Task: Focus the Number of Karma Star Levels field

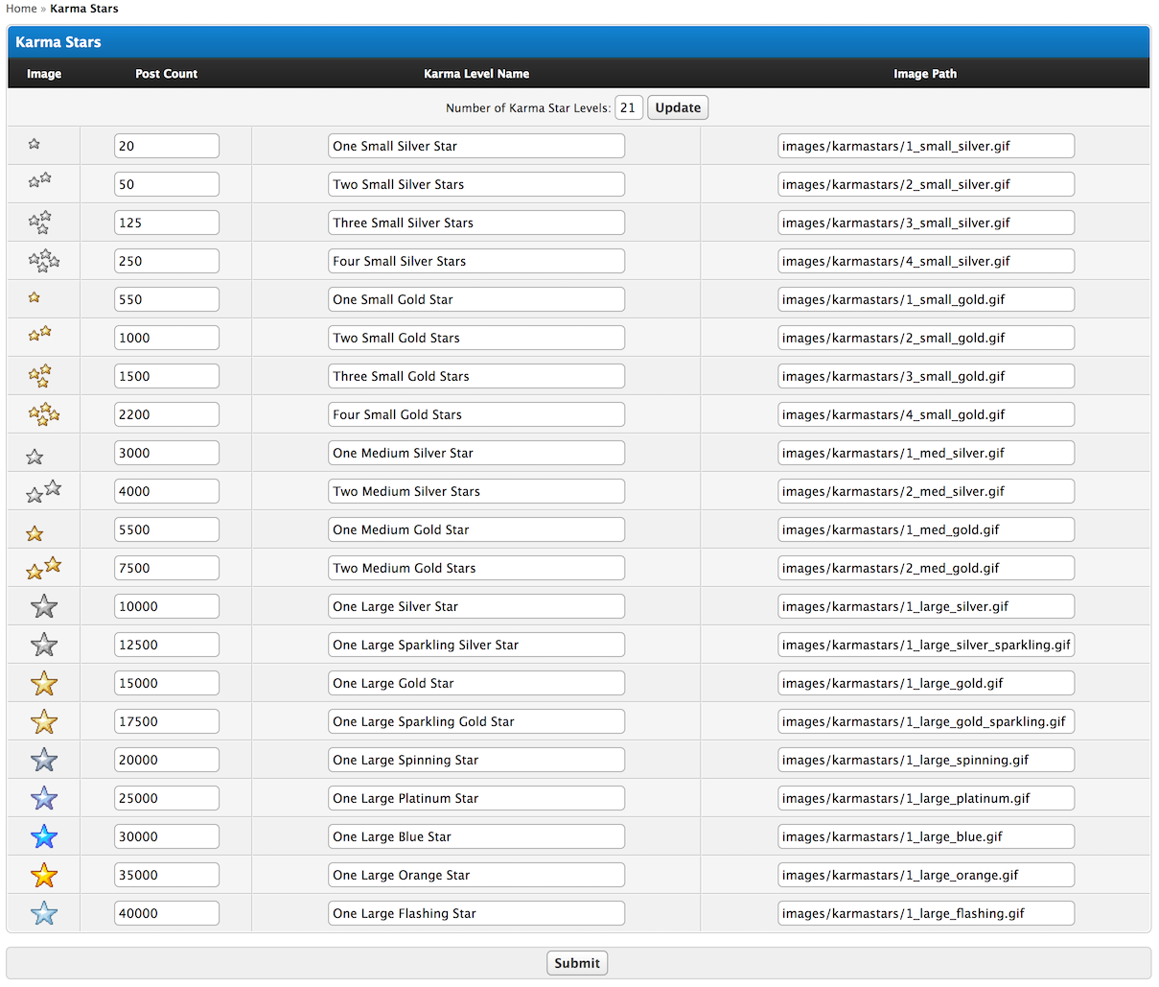Action: (628, 107)
